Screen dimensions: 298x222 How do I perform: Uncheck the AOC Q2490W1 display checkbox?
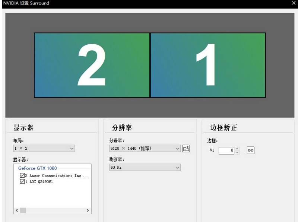tap(22, 181)
